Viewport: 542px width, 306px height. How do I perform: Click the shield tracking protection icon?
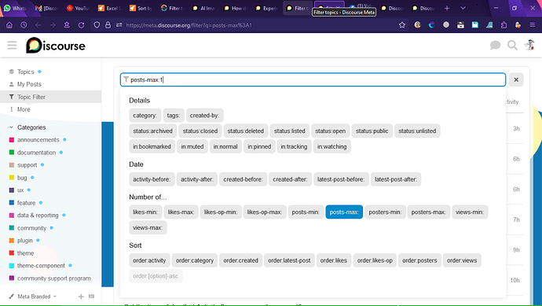click(x=97, y=25)
